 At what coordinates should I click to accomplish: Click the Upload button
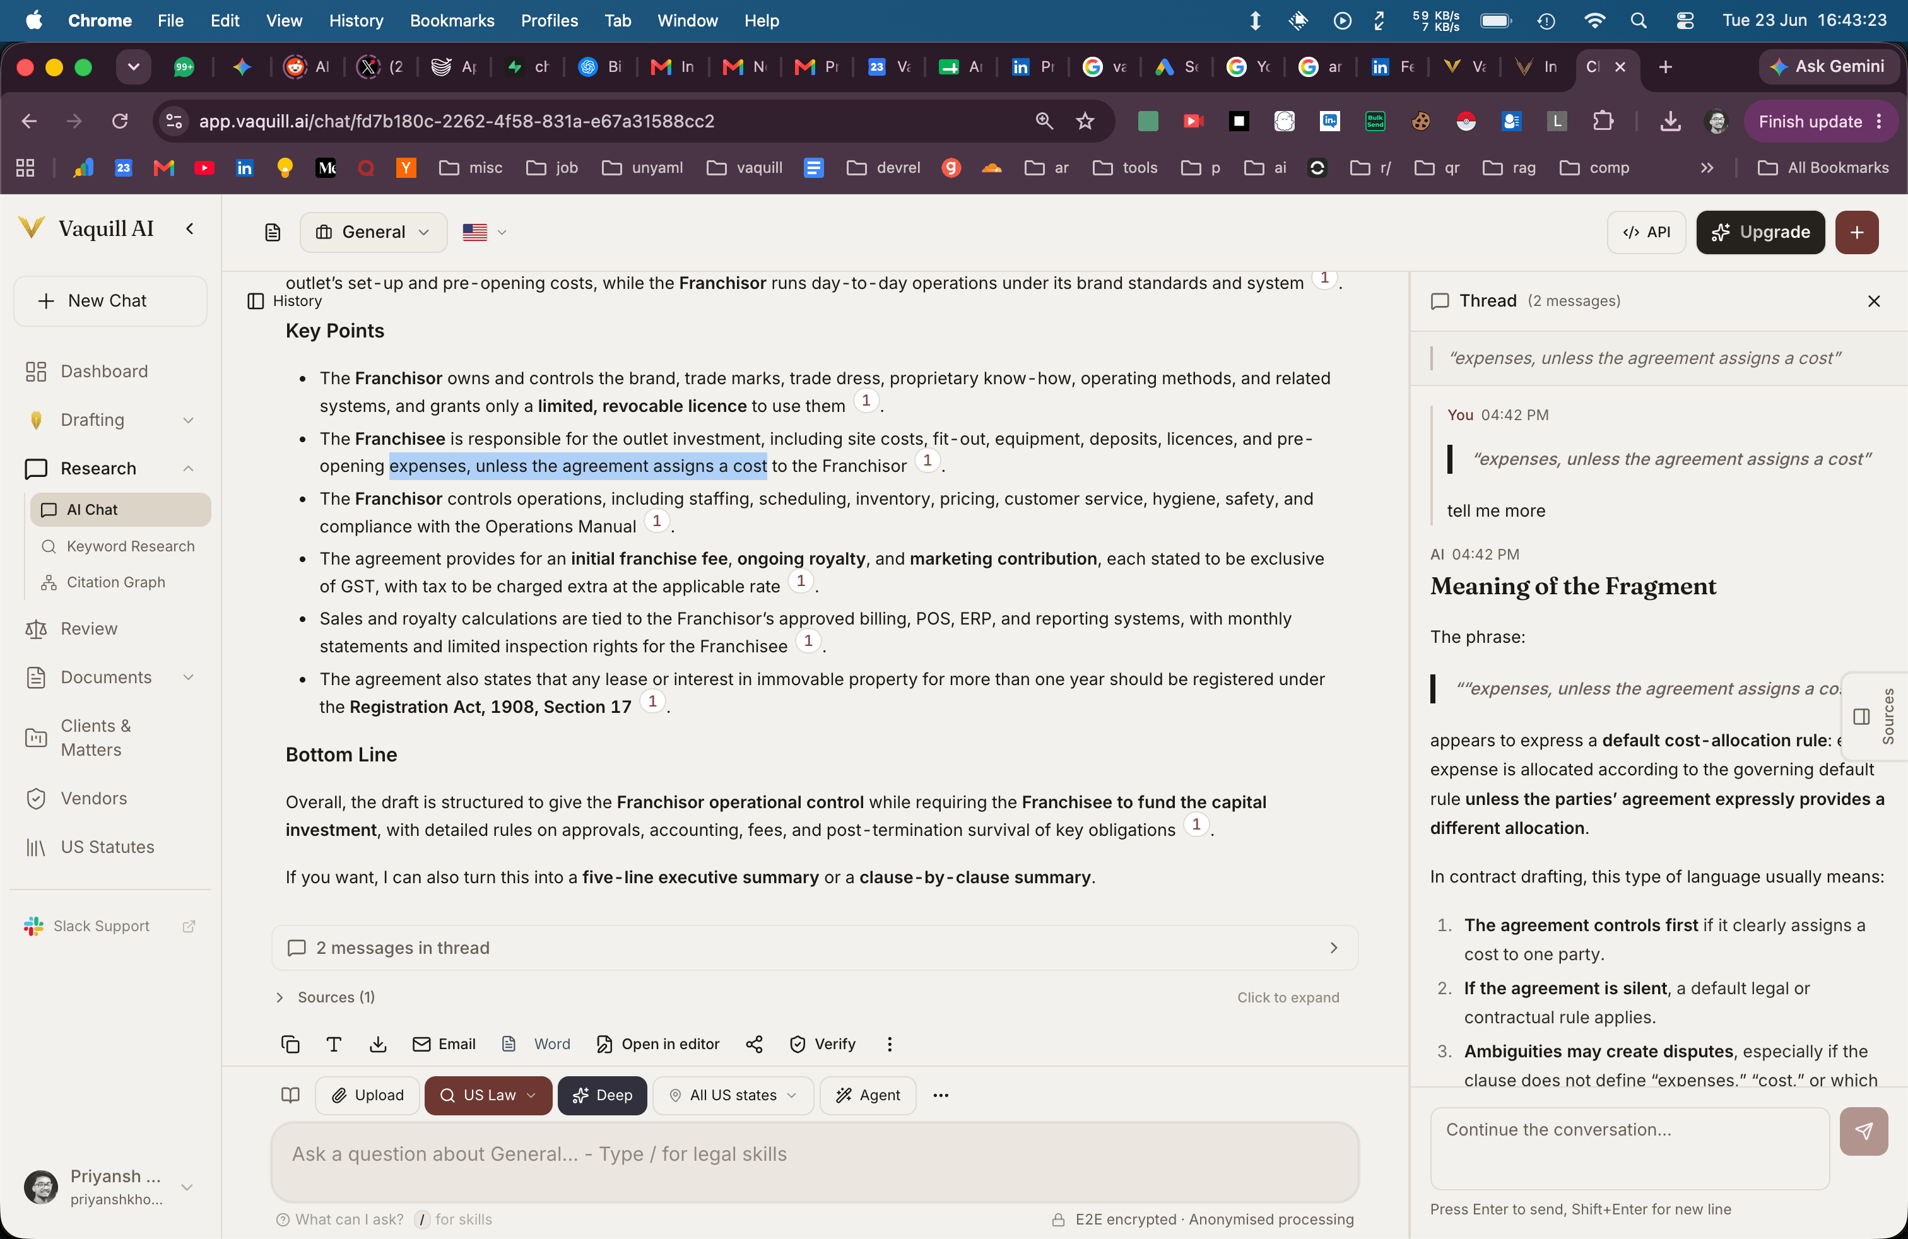pyautogui.click(x=367, y=1095)
